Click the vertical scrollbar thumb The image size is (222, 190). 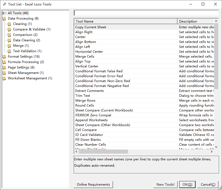coord(216,56)
